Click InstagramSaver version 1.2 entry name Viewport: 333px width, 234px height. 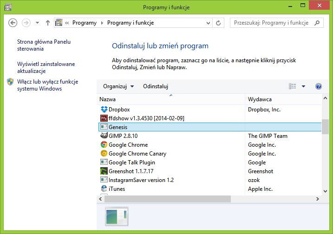(141, 180)
